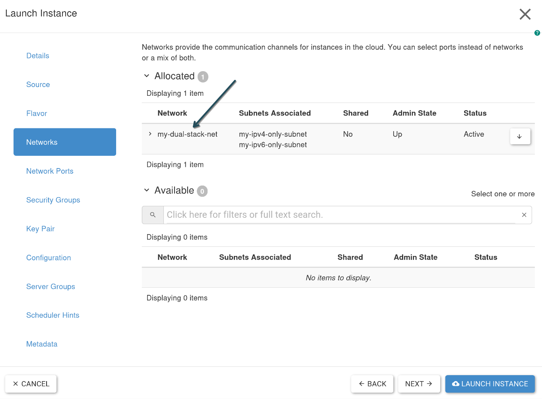Screen dimensions: 542x399
Task: Open the Scheduler Hints step
Action: pyautogui.click(x=53, y=315)
